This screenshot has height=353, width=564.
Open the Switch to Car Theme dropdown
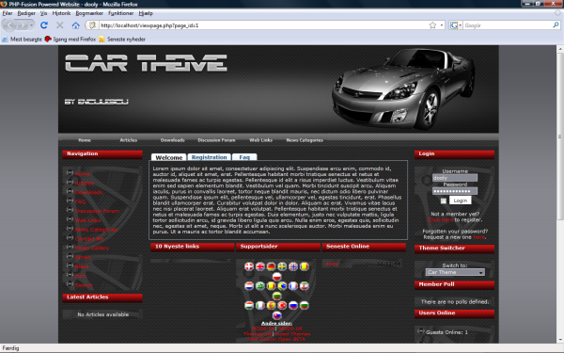tap(455, 272)
